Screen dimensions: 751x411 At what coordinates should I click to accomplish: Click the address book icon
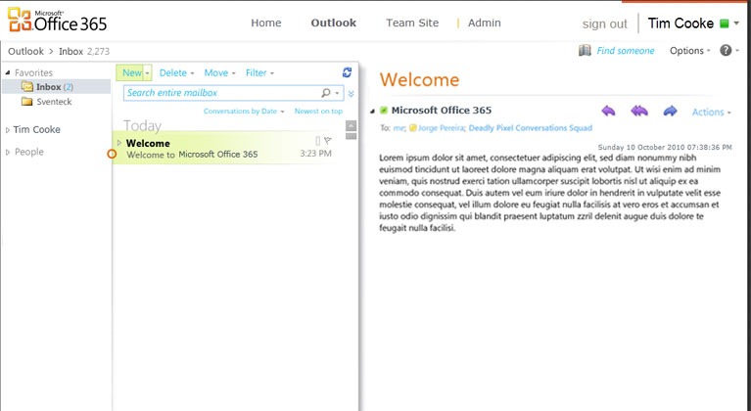click(x=585, y=50)
